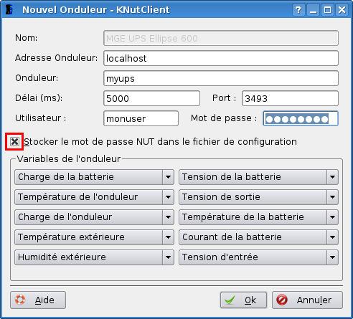This screenshot has height=319, width=353.
Task: Click the Port field showing 3493
Action: (290, 98)
